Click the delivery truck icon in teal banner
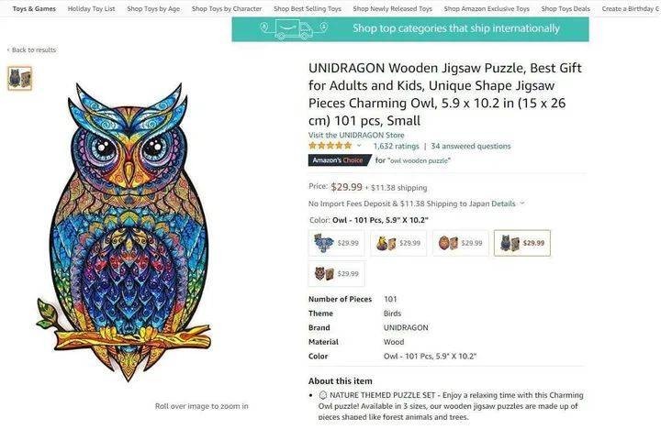The width and height of the screenshot is (661, 440). click(x=293, y=29)
